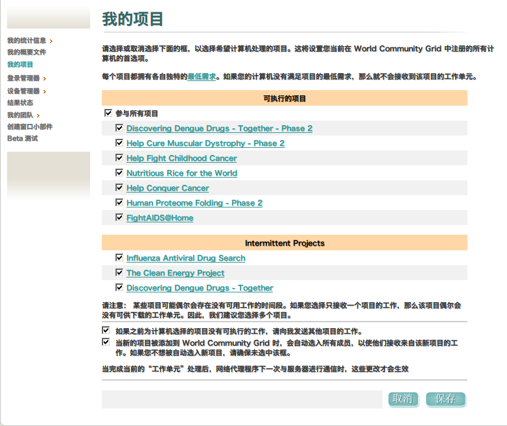Toggle the Human Proteome Folding Phase 2 checkbox
Screen dimensions: 507x426
[x=119, y=202]
